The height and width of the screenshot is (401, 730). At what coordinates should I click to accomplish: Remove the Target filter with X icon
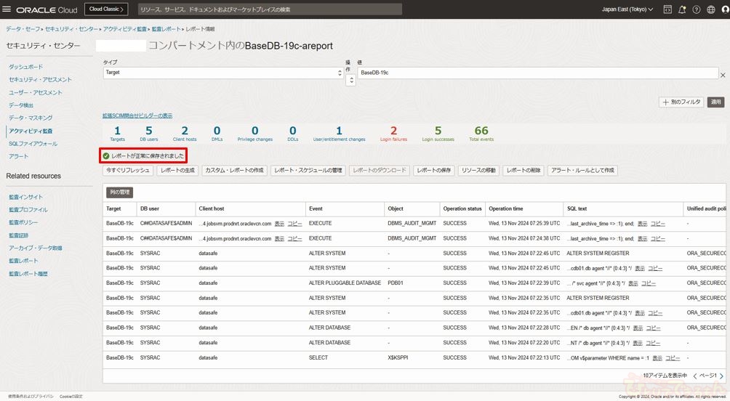coord(723,74)
